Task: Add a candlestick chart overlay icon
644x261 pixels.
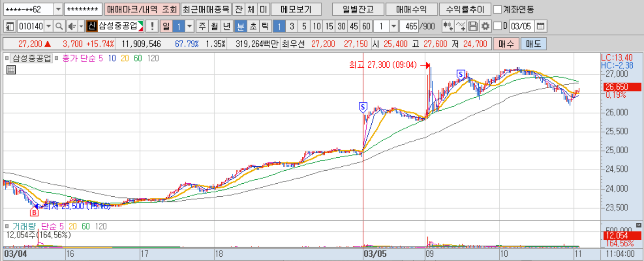Action: click(448, 26)
